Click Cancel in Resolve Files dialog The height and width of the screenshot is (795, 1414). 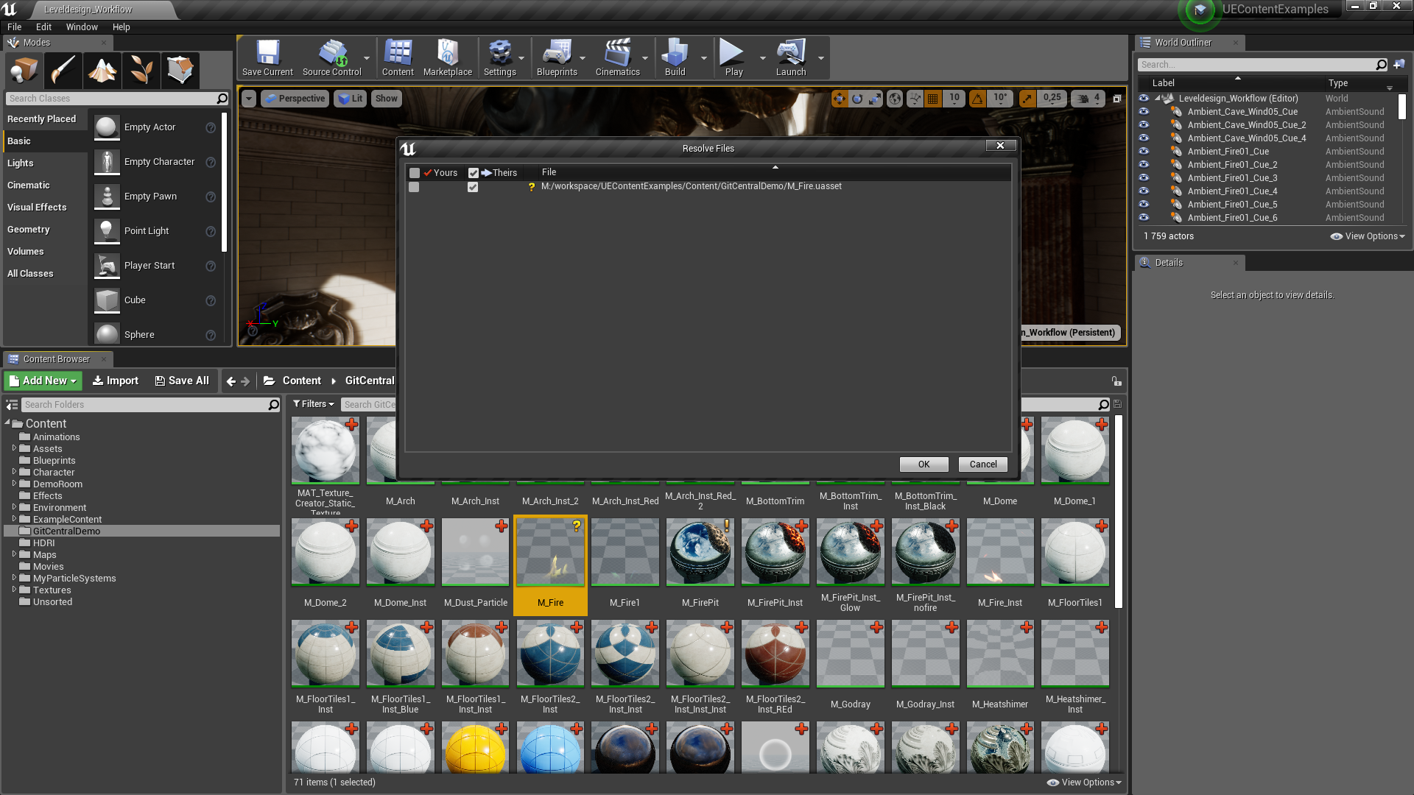click(982, 464)
